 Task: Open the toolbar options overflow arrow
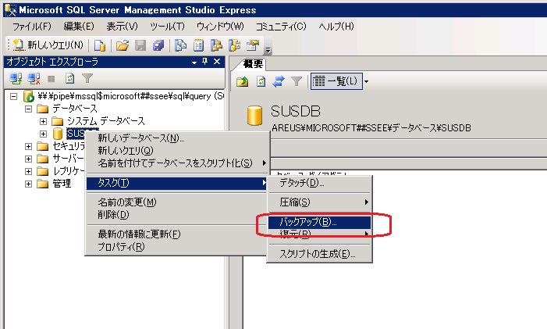268,50
